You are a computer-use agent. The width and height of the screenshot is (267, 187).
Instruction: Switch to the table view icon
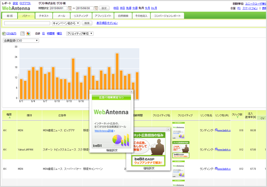(23, 34)
